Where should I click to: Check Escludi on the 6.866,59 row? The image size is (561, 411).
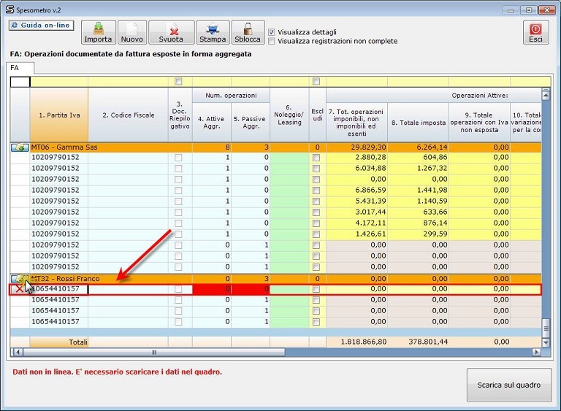[x=316, y=191]
